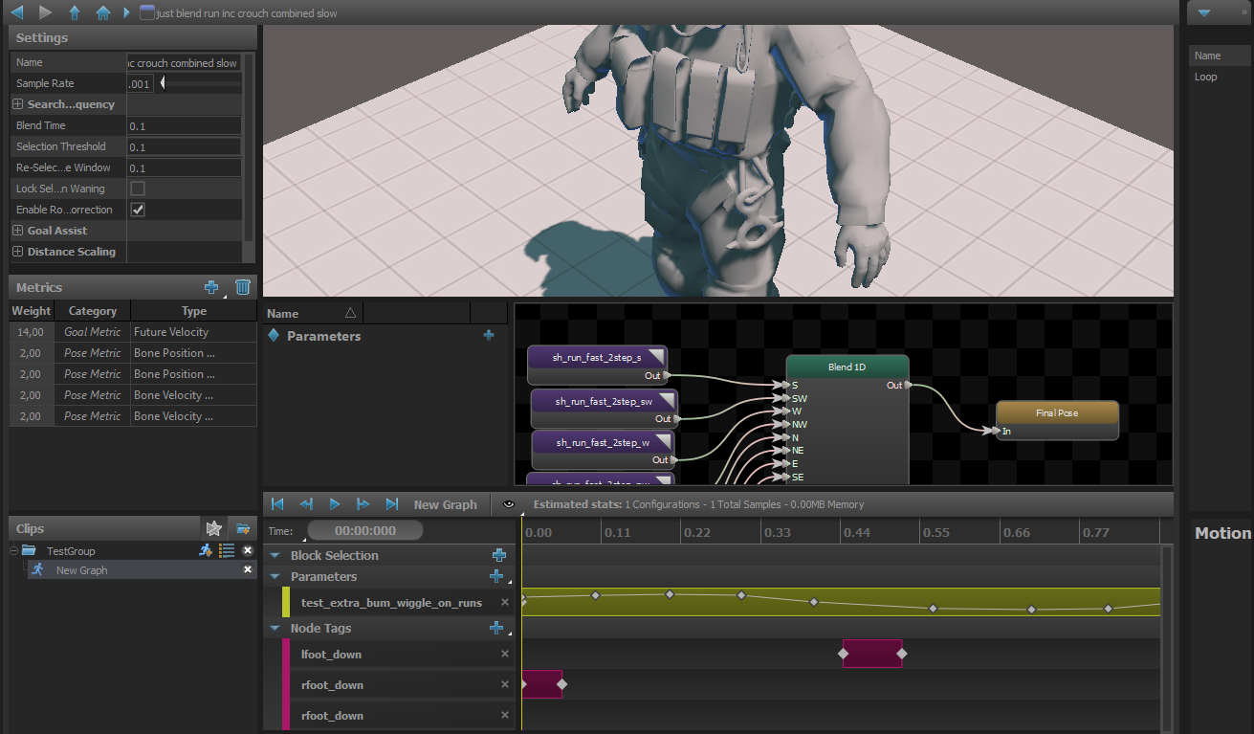The image size is (1254, 734).
Task: Click the home navigation icon
Action: [102, 13]
